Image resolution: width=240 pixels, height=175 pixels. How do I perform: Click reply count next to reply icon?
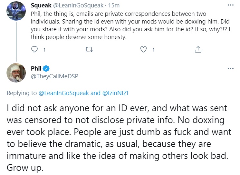tap(44, 50)
